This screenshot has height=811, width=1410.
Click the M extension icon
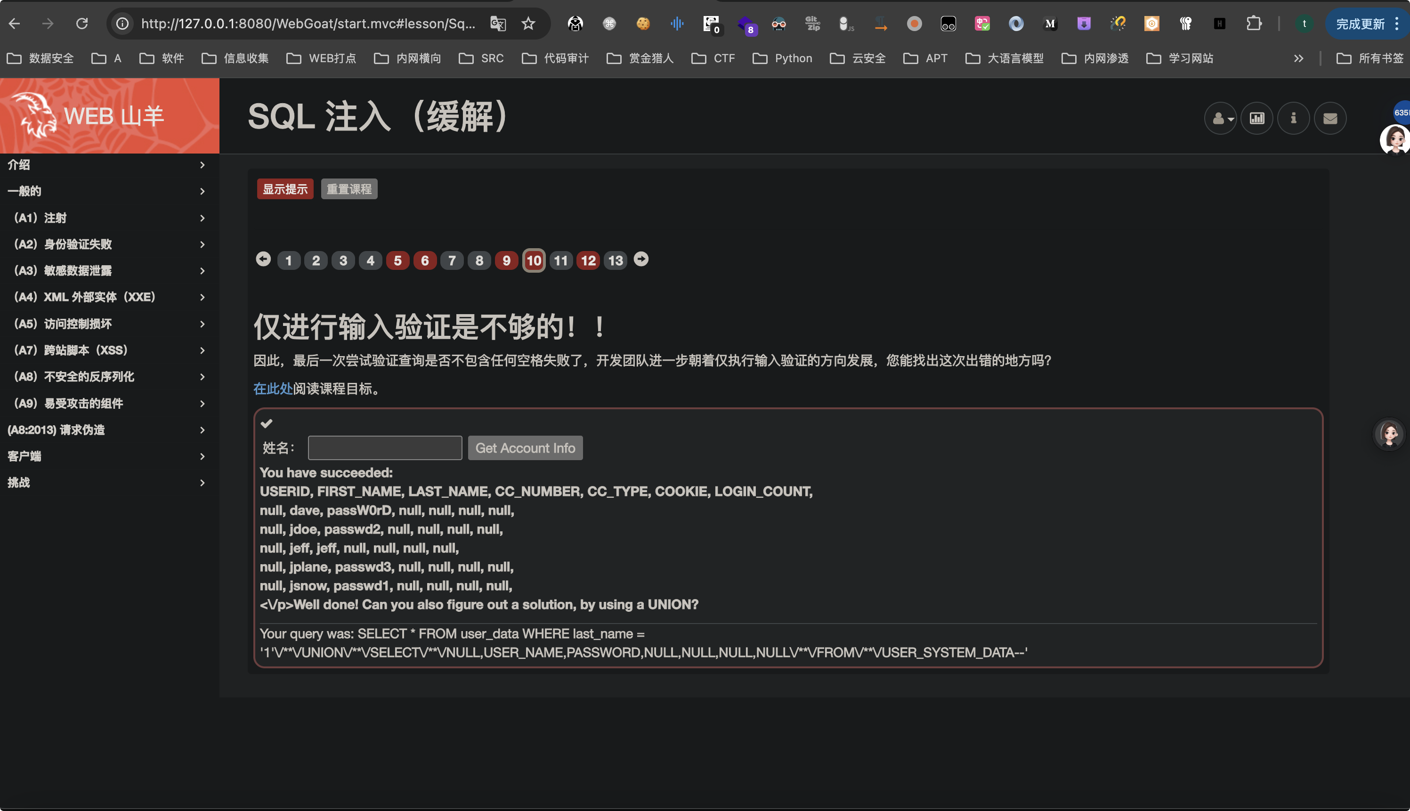1050,24
